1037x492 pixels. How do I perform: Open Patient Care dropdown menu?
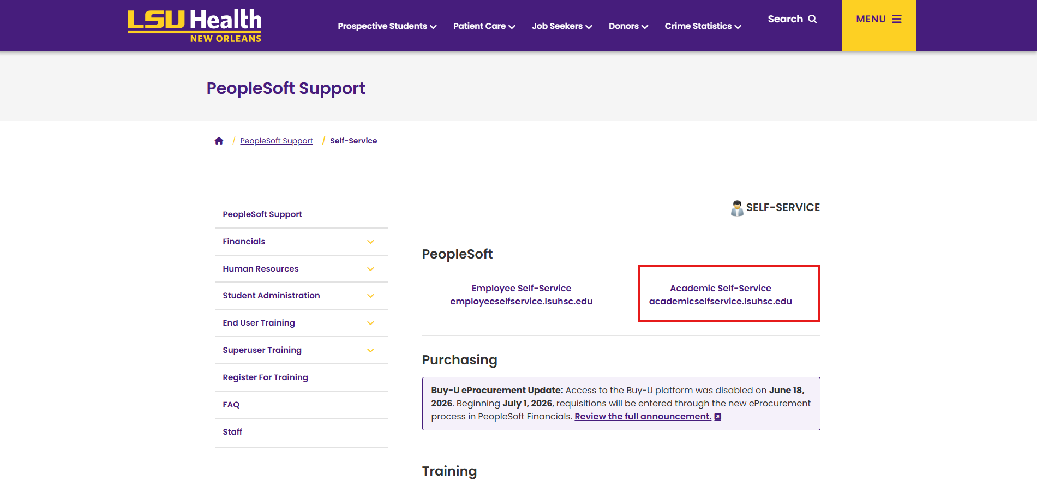click(x=484, y=26)
